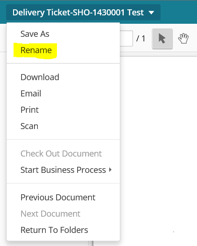Go to Previous Document
The width and height of the screenshot is (197, 246).
pos(58,198)
